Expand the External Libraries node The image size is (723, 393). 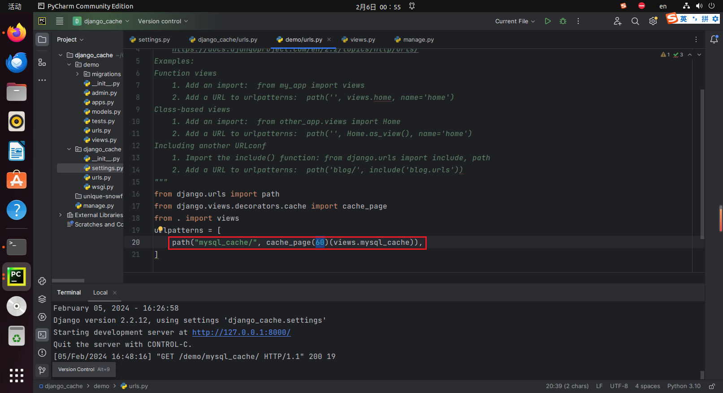pos(61,215)
